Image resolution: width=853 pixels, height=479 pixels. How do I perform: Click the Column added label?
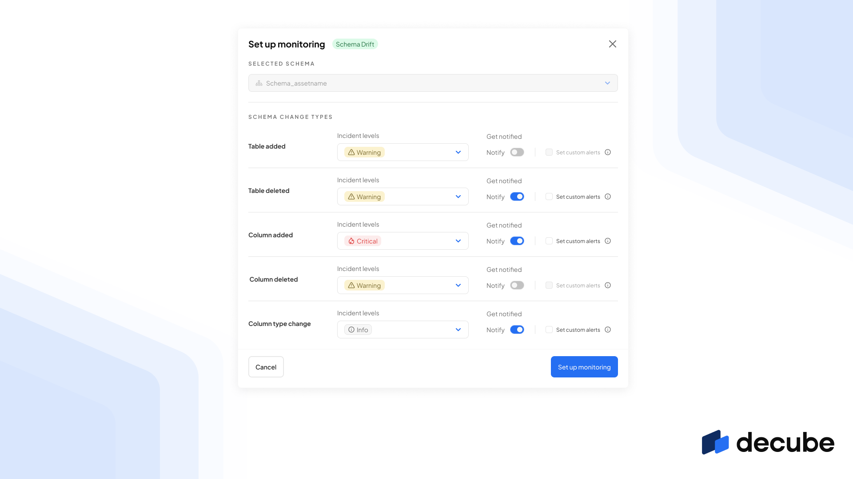tap(271, 235)
